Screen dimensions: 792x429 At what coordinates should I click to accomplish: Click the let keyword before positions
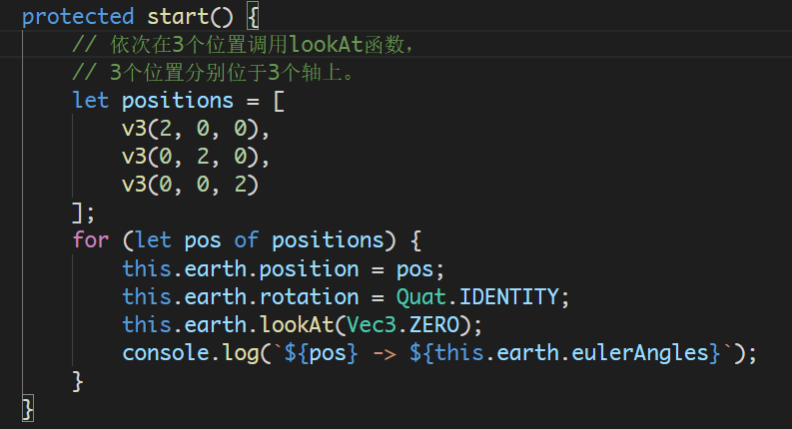pos(91,101)
